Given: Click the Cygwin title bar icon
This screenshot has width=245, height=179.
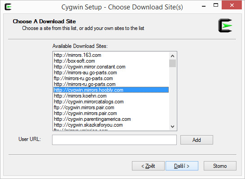Looking at the screenshot, I should [8, 7].
